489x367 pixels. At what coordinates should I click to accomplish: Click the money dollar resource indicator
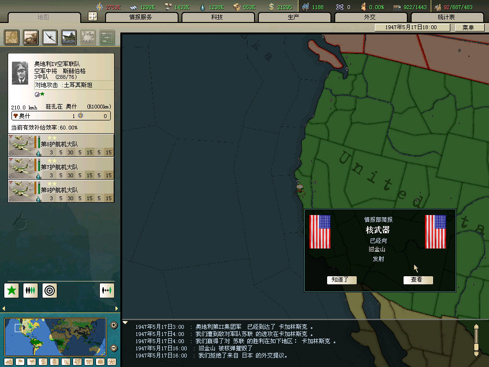(x=281, y=7)
